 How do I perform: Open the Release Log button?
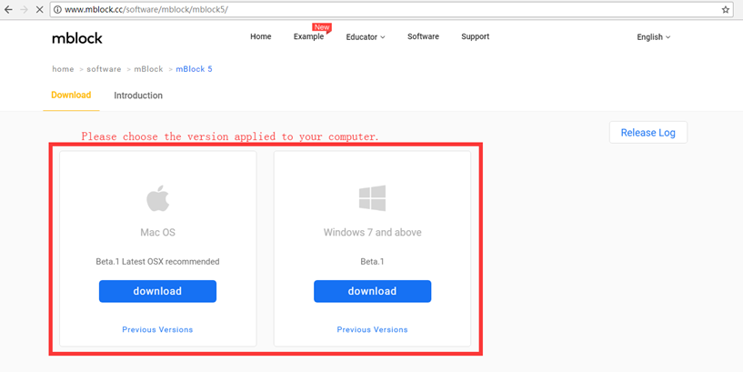point(648,133)
